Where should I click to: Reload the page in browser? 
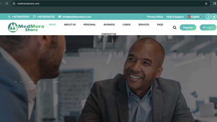pyautogui.click(x=7, y=3)
